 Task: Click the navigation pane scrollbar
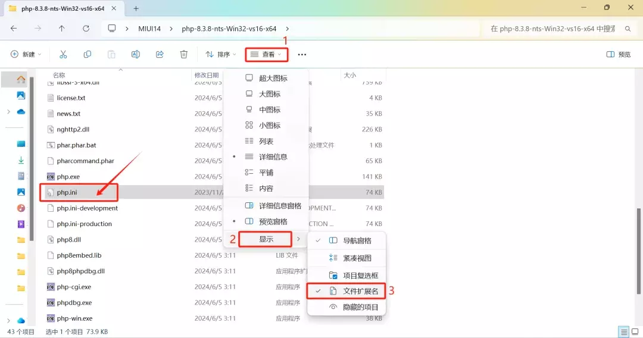32,159
